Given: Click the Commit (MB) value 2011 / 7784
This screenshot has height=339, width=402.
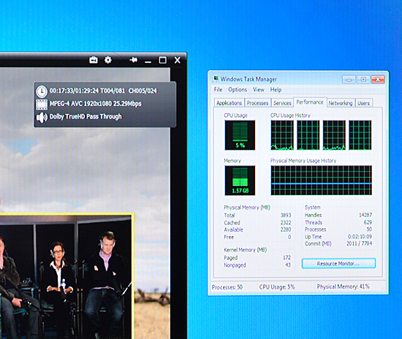Looking at the screenshot, I should click(359, 243).
